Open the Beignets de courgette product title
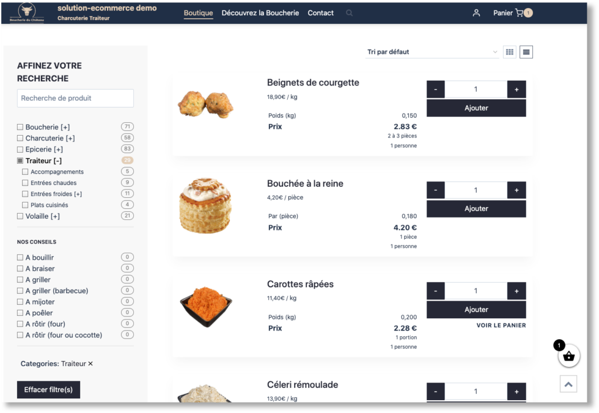Screen dimensions: 599x413 pyautogui.click(x=313, y=82)
